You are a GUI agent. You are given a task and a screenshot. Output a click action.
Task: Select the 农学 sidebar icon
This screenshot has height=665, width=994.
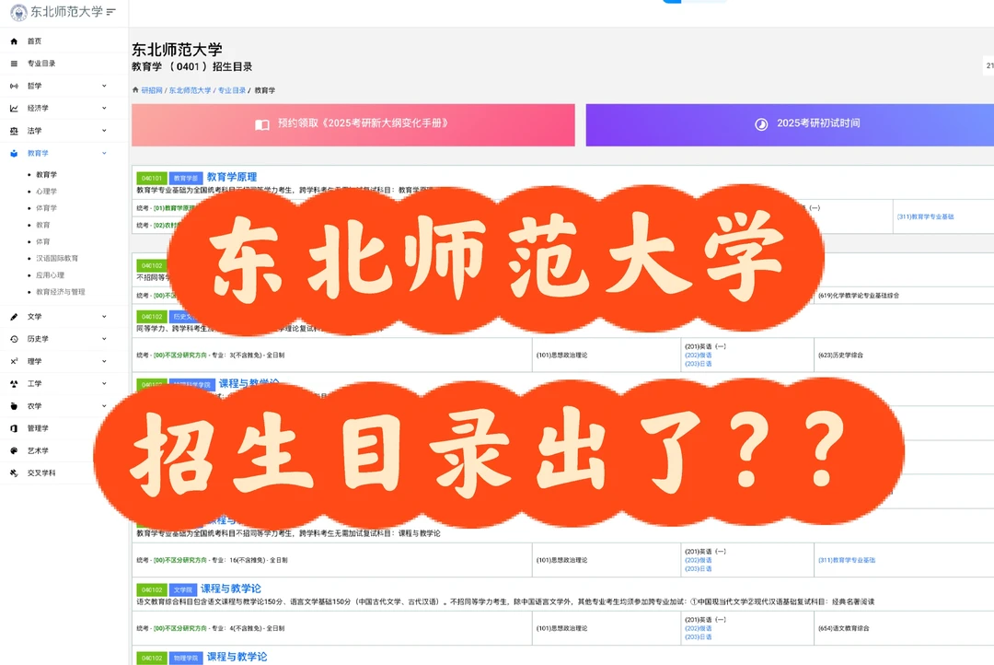pos(13,405)
